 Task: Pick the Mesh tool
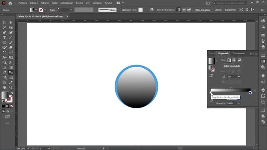pyautogui.click(x=5, y=67)
